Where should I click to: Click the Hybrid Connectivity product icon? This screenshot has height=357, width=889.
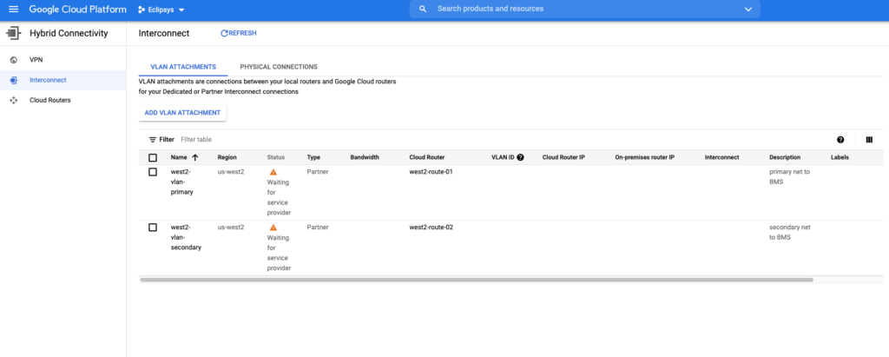pos(13,33)
